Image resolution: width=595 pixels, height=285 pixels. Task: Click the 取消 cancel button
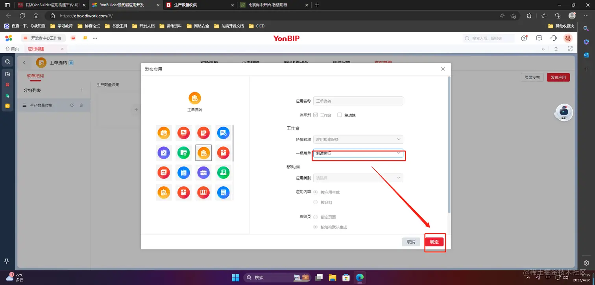[410, 241]
